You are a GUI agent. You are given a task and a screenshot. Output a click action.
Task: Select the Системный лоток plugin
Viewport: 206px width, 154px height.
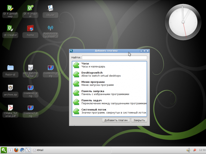pos(109,111)
